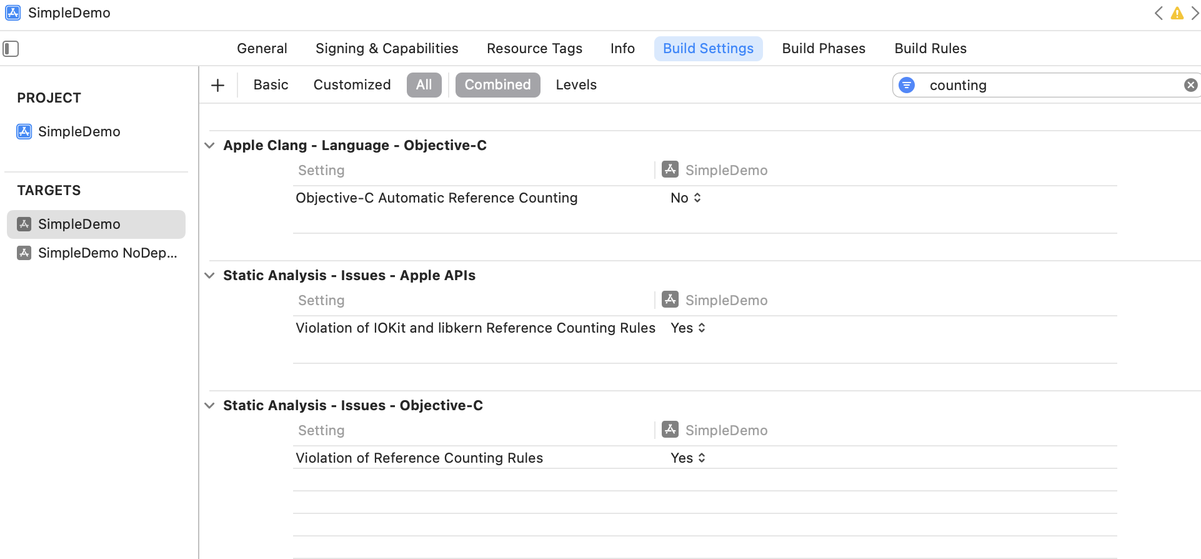Go forward with the right chevron arrow
1201x559 pixels.
coord(1195,13)
